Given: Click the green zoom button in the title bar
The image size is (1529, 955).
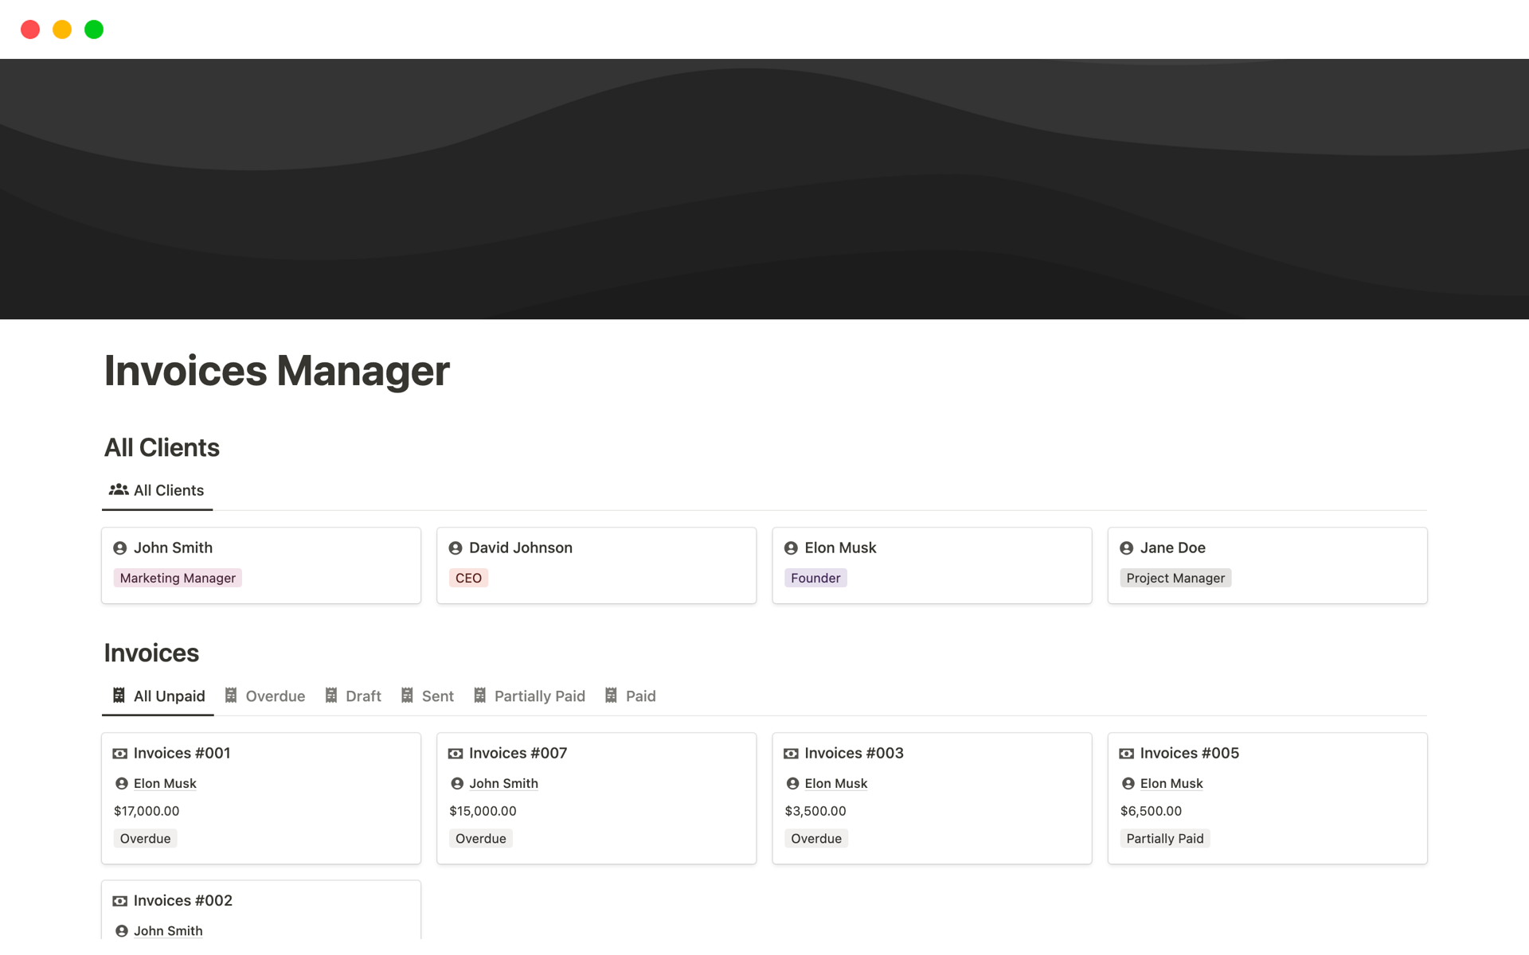Looking at the screenshot, I should tap(93, 29).
